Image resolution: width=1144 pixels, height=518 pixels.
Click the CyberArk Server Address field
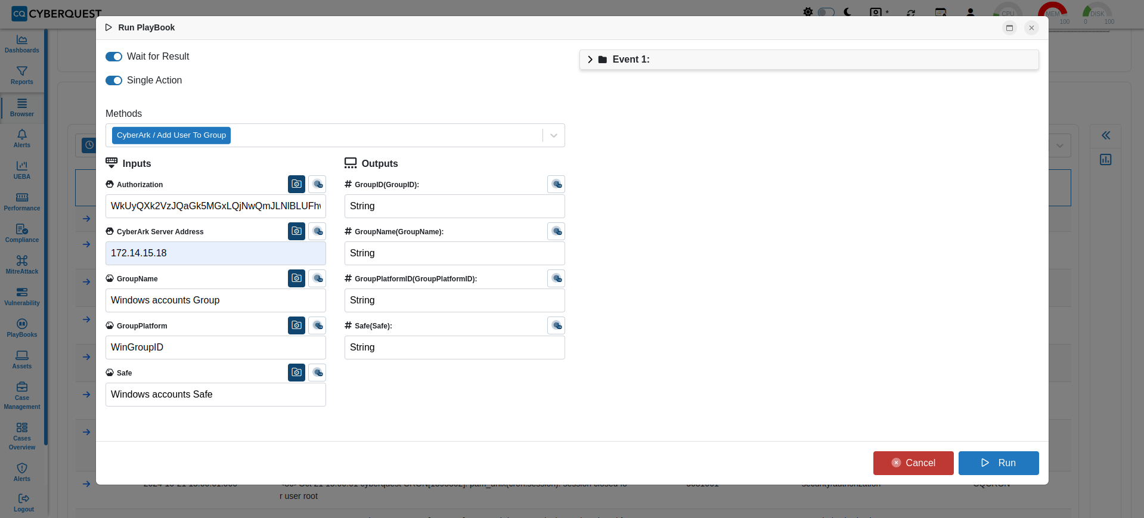[216, 253]
